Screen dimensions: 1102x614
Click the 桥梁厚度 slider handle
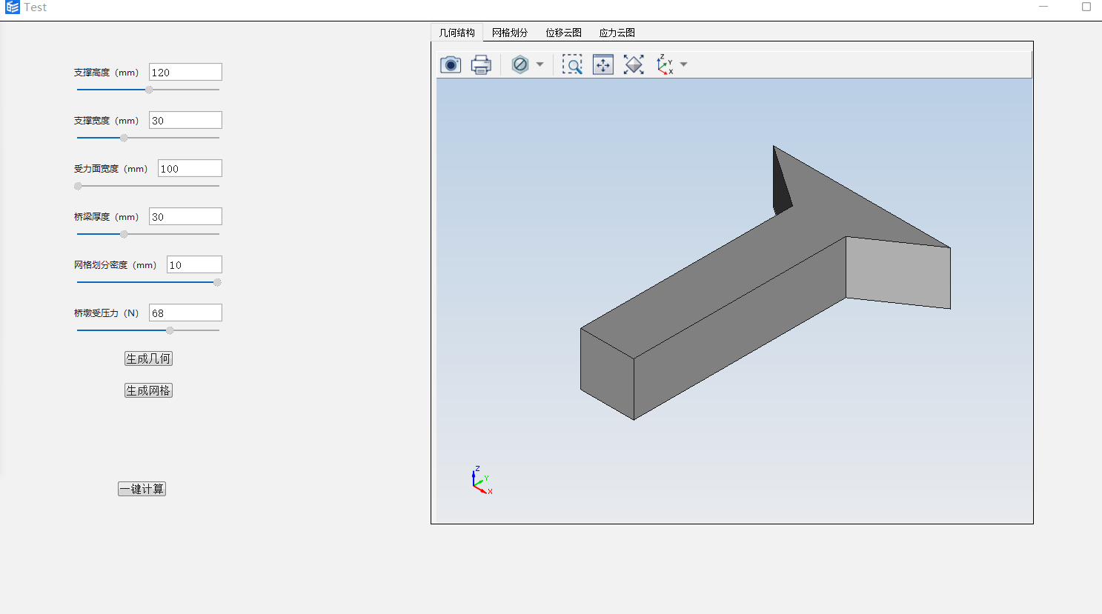(x=124, y=234)
